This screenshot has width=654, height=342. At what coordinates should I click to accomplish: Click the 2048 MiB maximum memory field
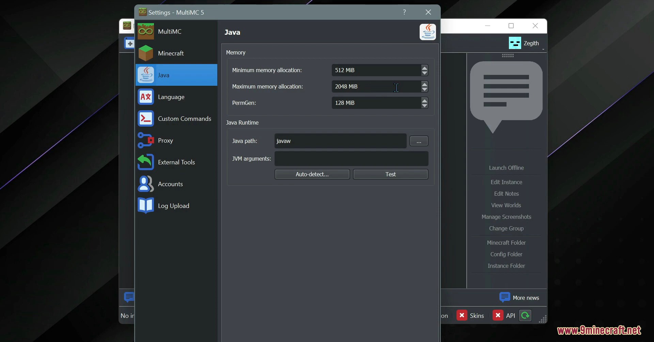coord(376,86)
